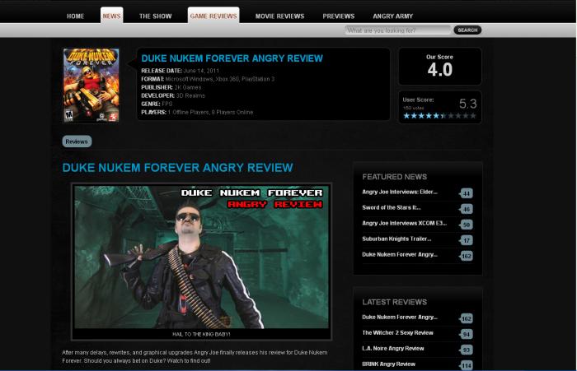
Task: Select the Reviews pill tab
Action: 77,141
